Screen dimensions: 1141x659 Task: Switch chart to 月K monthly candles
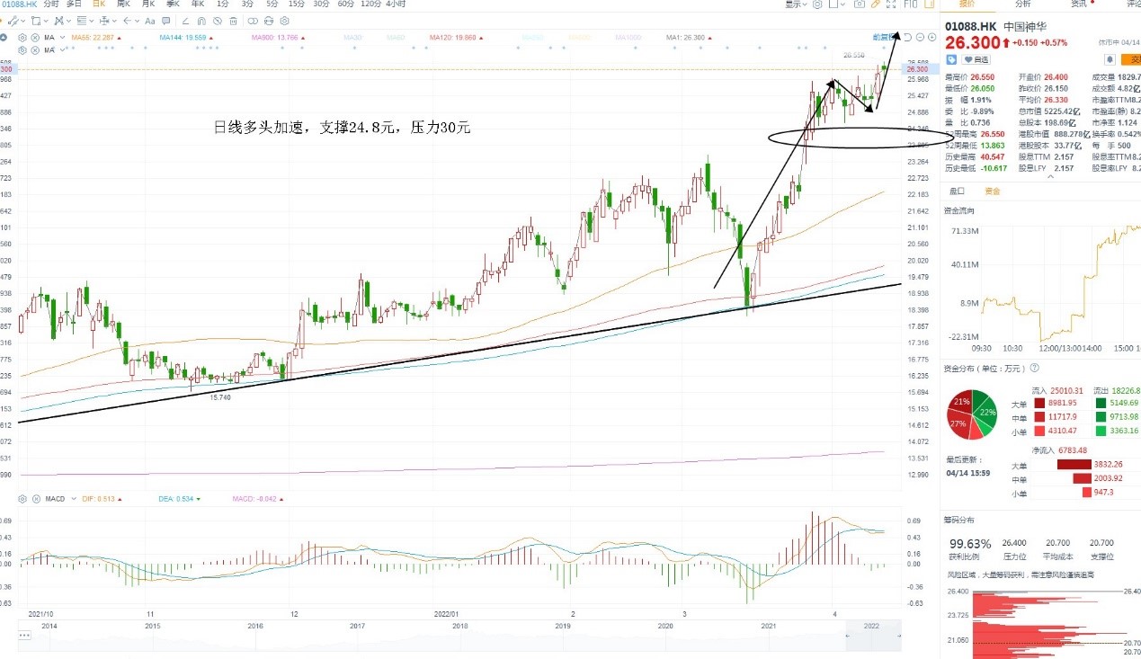148,4
